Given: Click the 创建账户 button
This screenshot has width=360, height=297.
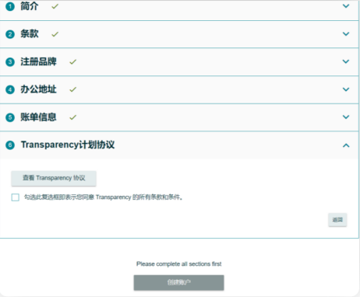Looking at the screenshot, I should [x=178, y=282].
